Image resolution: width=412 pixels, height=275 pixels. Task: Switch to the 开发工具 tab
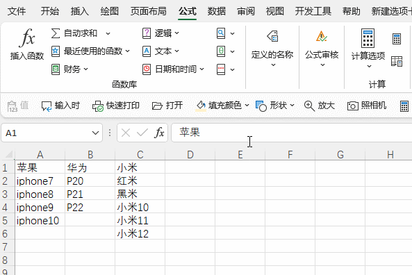(x=313, y=11)
